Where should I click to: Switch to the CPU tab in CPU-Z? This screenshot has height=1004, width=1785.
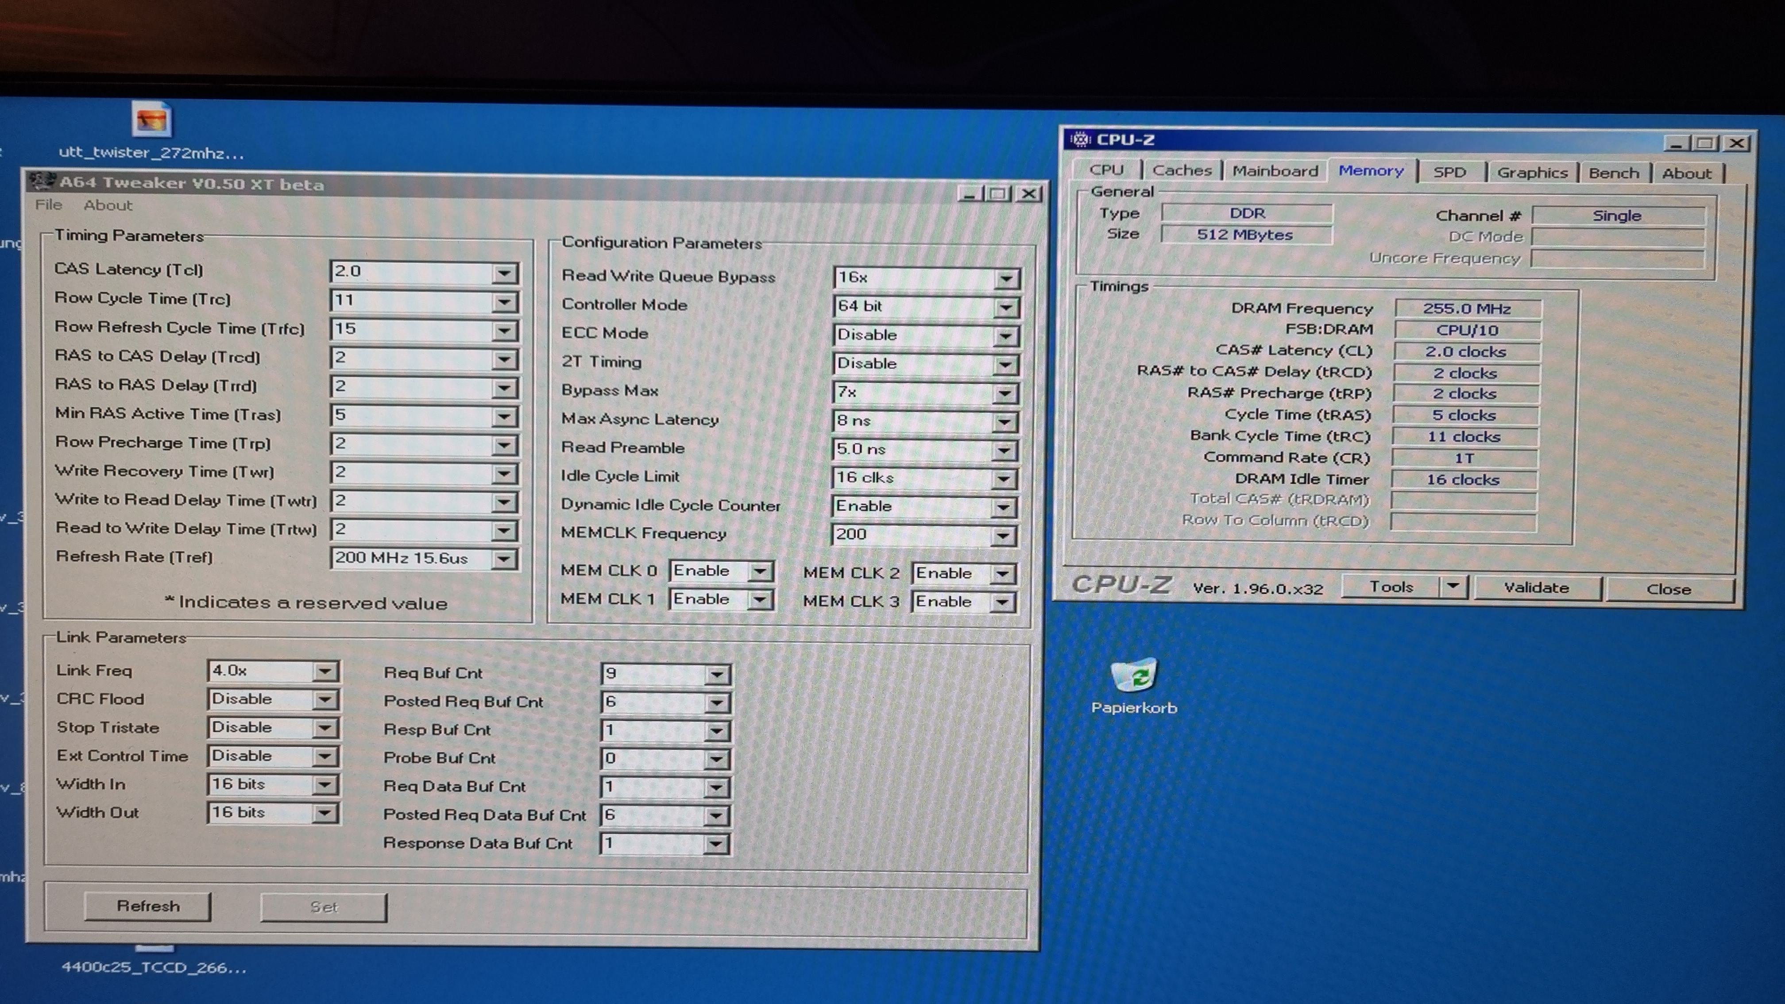point(1106,170)
